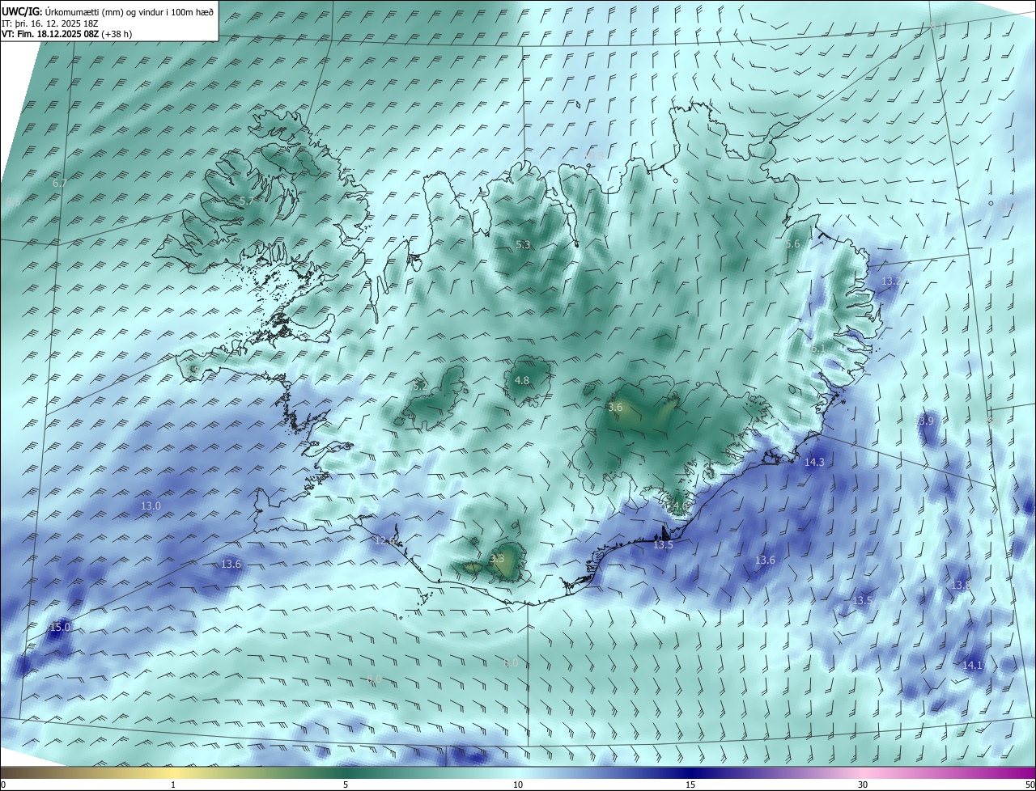The height and width of the screenshot is (791, 1036).
Task: Click the colorbar tick label 10
Action: (518, 785)
